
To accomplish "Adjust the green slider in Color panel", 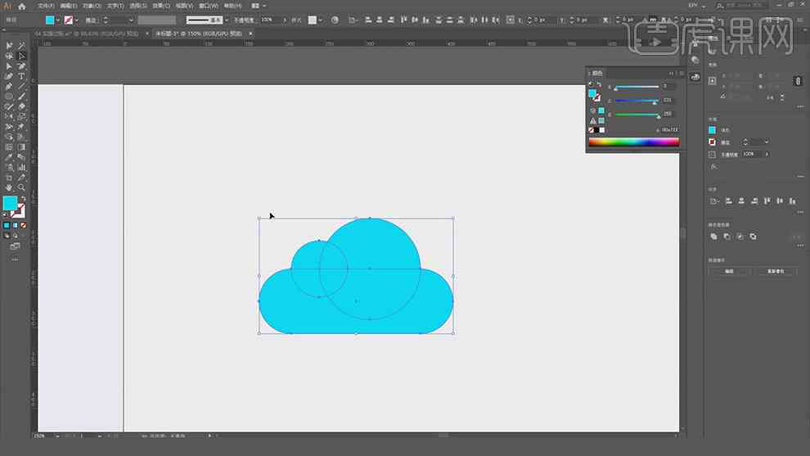I will (x=637, y=101).
